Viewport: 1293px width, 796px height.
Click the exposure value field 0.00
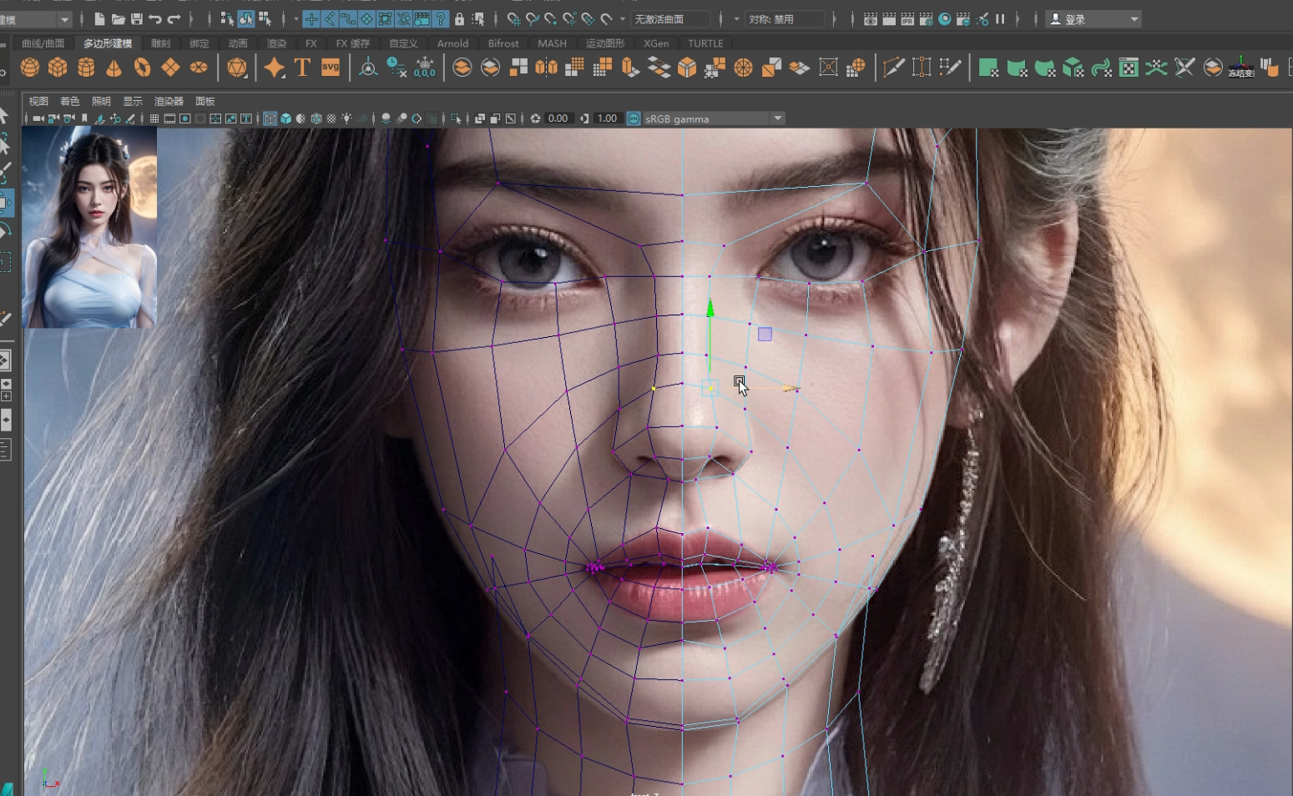point(558,118)
